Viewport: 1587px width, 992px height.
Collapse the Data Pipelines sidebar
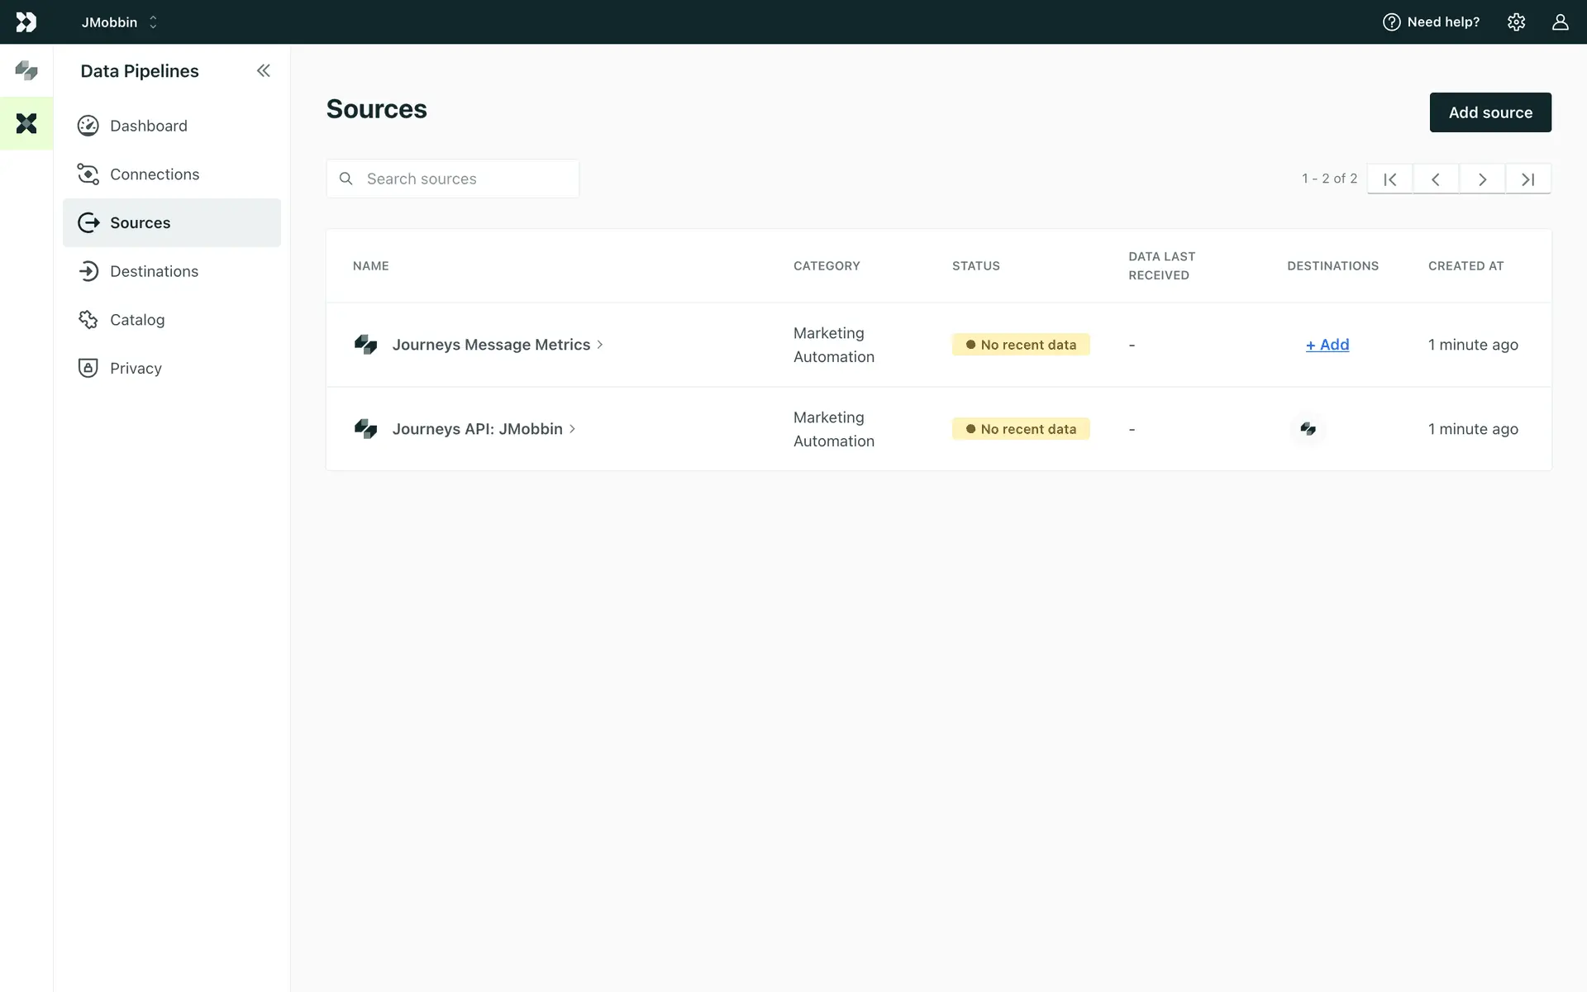(x=263, y=71)
